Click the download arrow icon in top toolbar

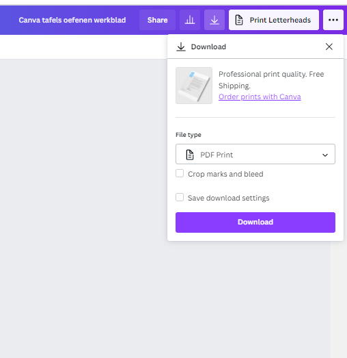pyautogui.click(x=214, y=20)
